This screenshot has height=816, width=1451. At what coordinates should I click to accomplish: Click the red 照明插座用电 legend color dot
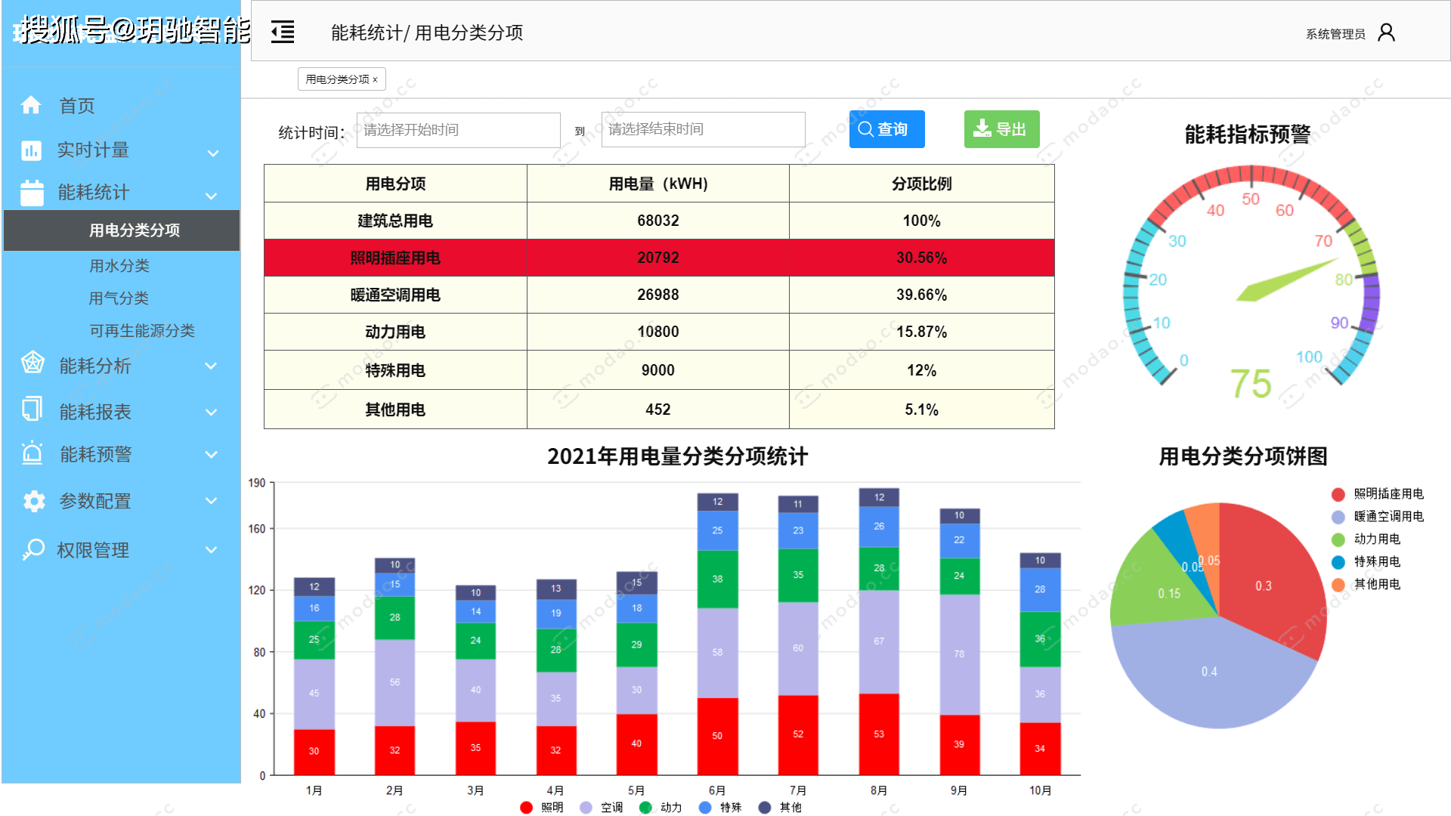[x=1337, y=494]
